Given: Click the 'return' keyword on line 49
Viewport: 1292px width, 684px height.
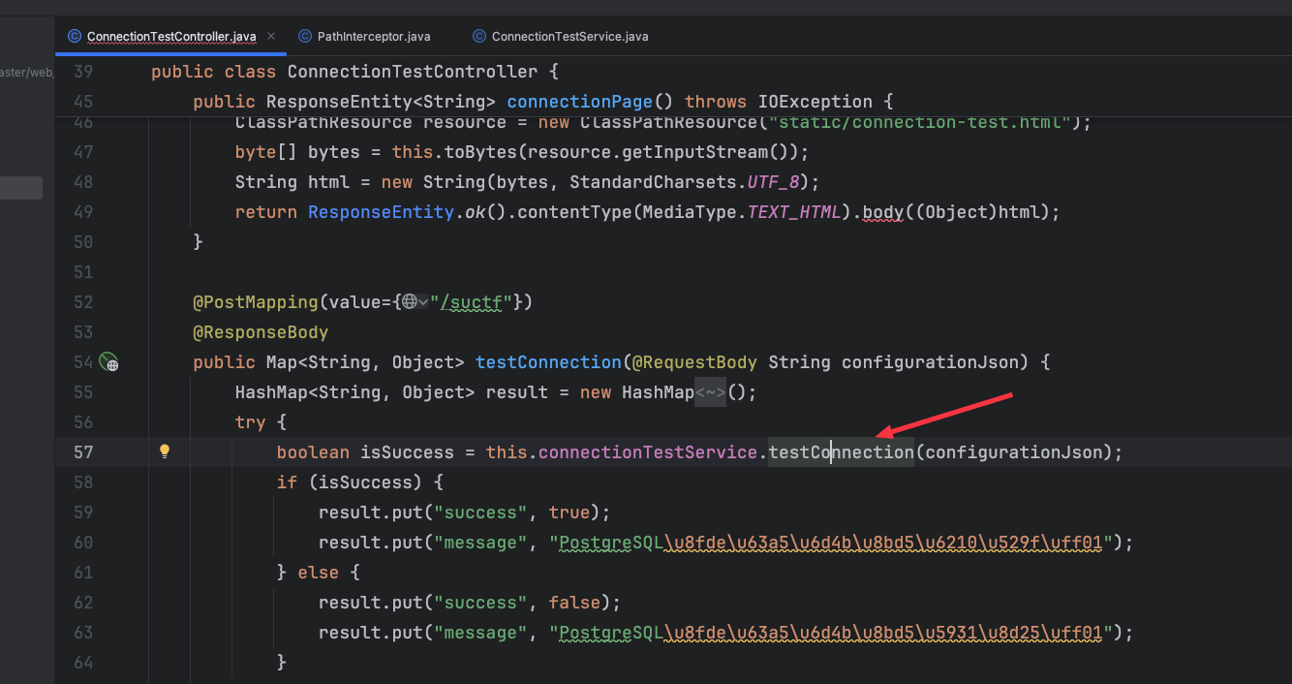Looking at the screenshot, I should [x=265, y=212].
